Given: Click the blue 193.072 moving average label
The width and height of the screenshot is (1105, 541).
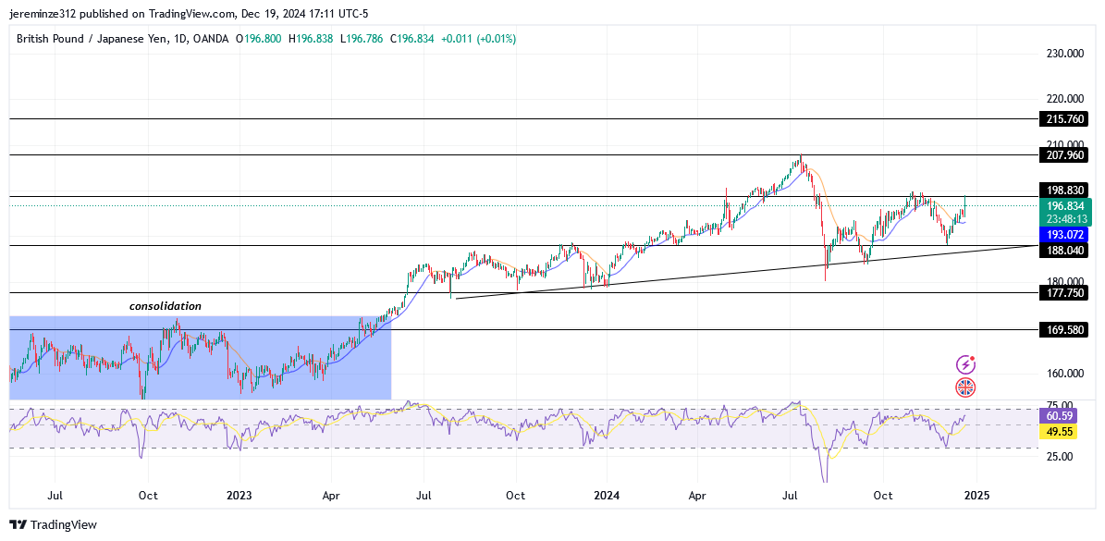Looking at the screenshot, I should (1062, 235).
